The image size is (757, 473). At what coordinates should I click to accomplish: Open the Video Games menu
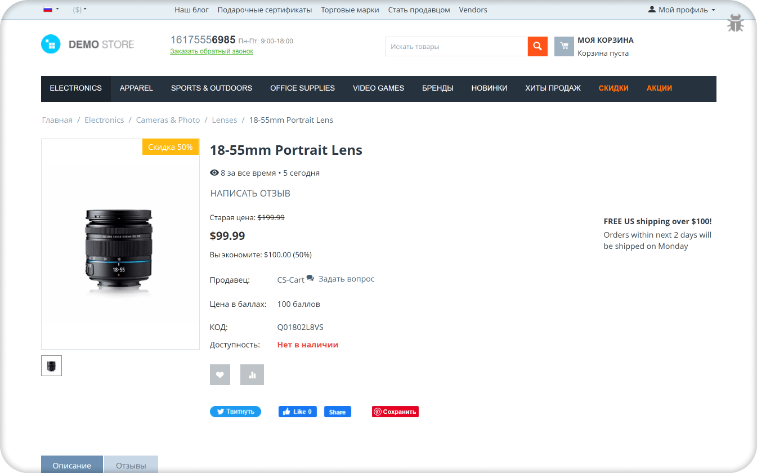(378, 88)
